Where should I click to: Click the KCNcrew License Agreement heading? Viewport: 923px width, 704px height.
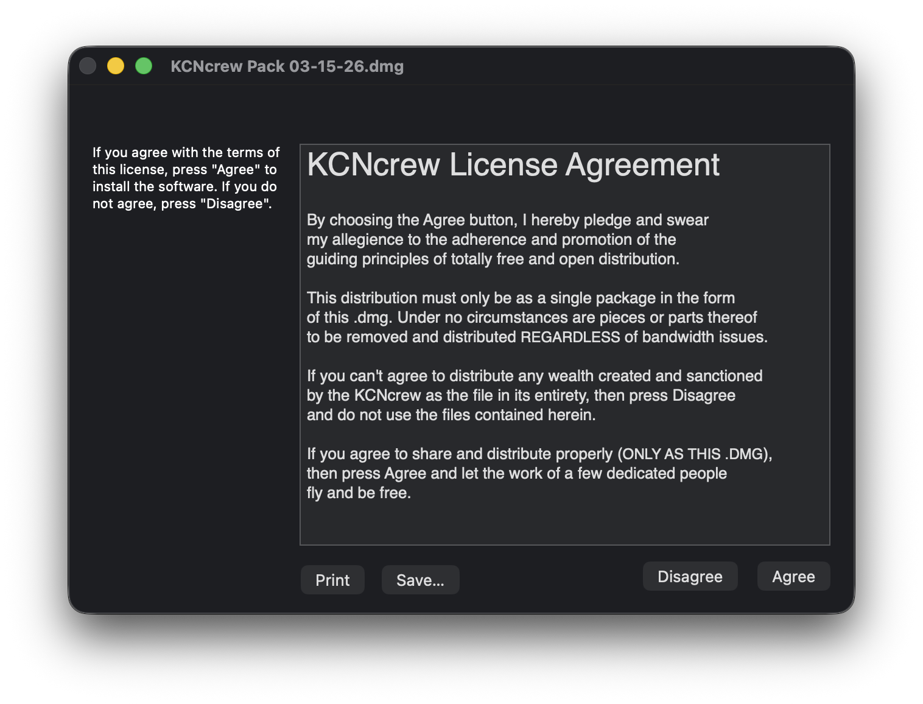click(513, 165)
